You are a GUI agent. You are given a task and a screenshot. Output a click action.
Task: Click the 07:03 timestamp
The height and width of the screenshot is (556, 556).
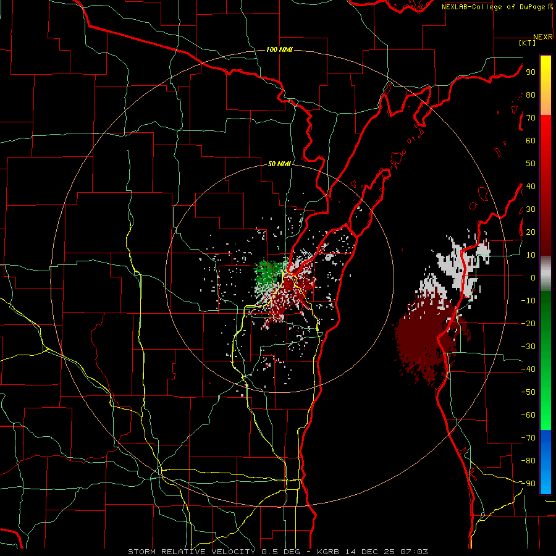click(x=414, y=552)
